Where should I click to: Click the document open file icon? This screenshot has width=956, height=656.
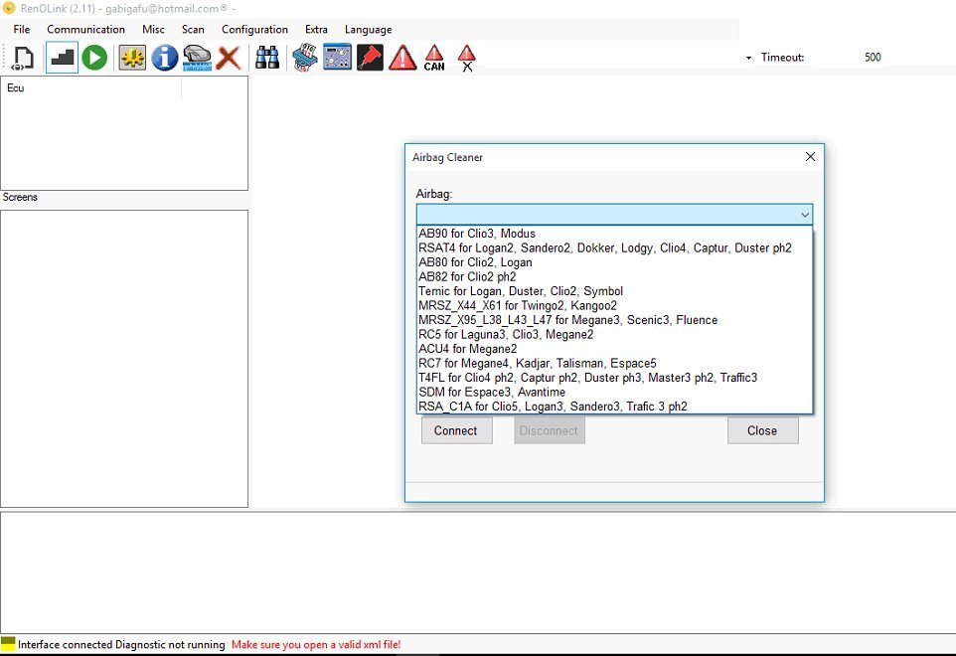23,58
